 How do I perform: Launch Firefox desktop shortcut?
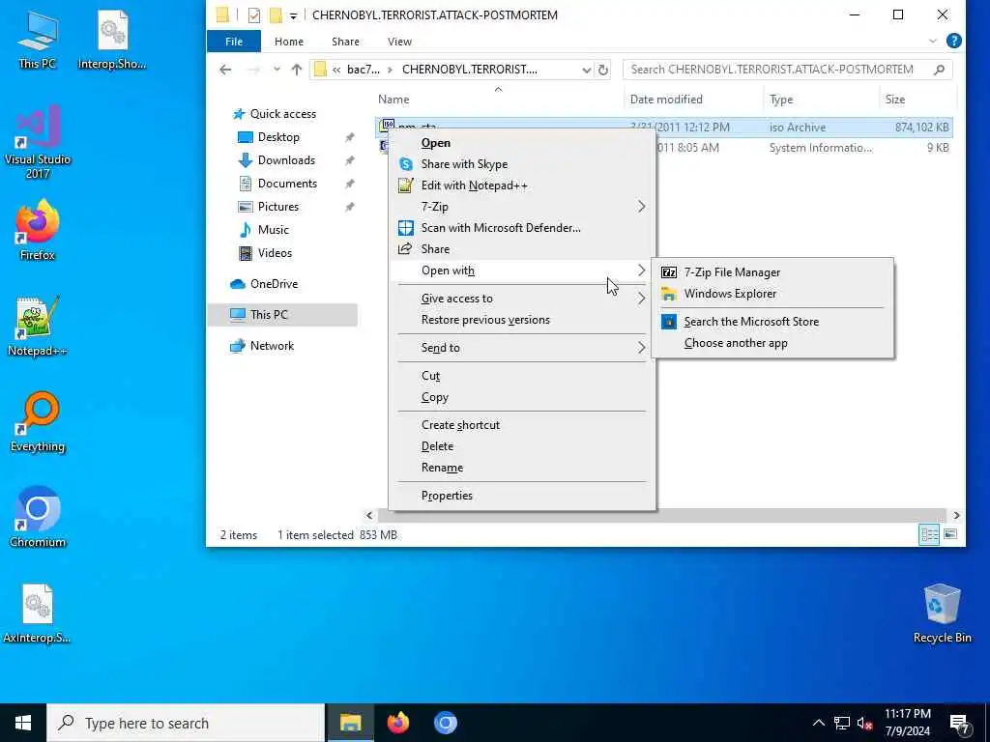pos(38,230)
